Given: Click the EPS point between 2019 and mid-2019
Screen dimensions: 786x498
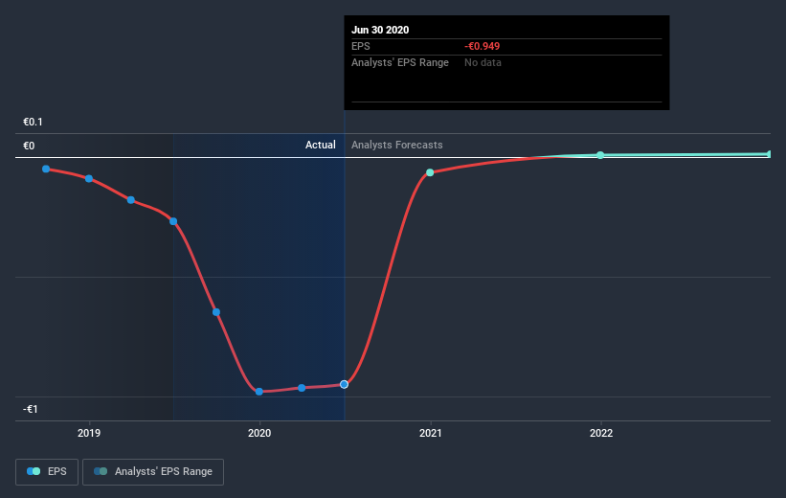Looking at the screenshot, I should pos(131,200).
